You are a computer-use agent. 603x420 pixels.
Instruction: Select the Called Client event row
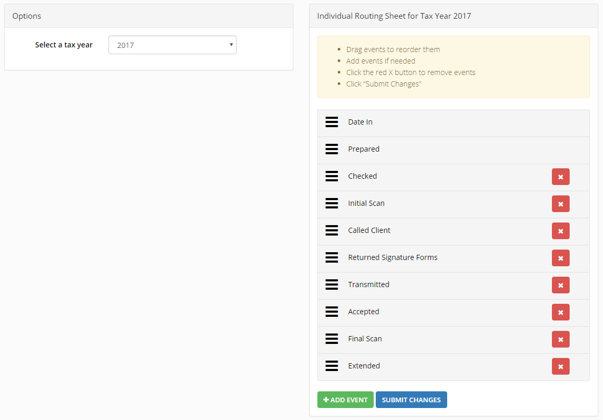coord(453,231)
